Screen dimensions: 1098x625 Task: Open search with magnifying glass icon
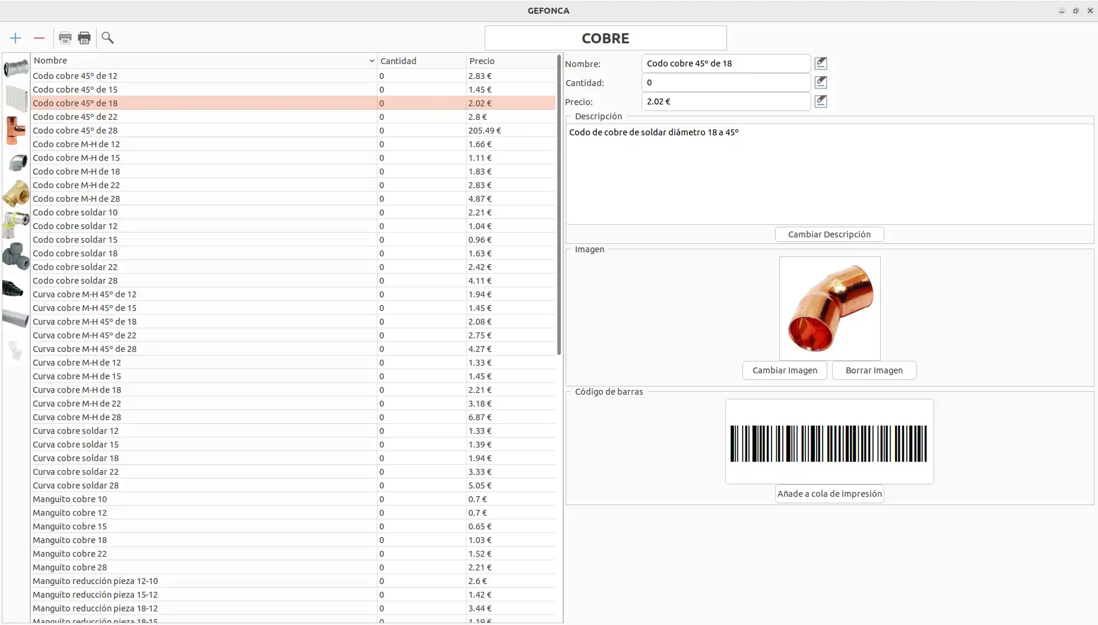(x=107, y=38)
